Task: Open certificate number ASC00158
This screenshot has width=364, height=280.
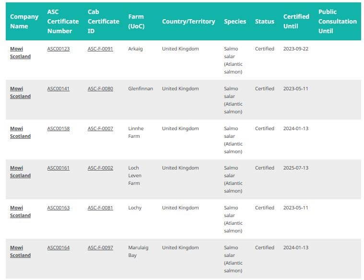Action: 58,128
